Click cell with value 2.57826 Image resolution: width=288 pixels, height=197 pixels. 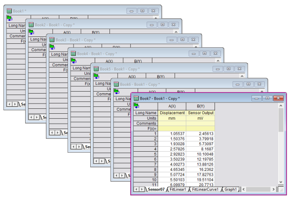pyautogui.click(x=172, y=149)
